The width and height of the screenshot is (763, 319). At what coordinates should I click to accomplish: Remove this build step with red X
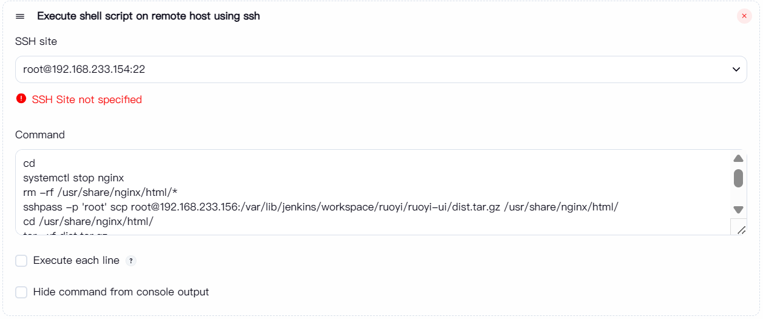[744, 16]
